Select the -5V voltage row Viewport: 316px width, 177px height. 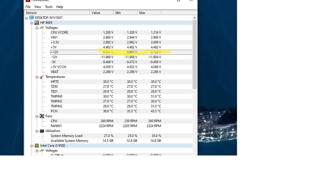tap(121, 62)
